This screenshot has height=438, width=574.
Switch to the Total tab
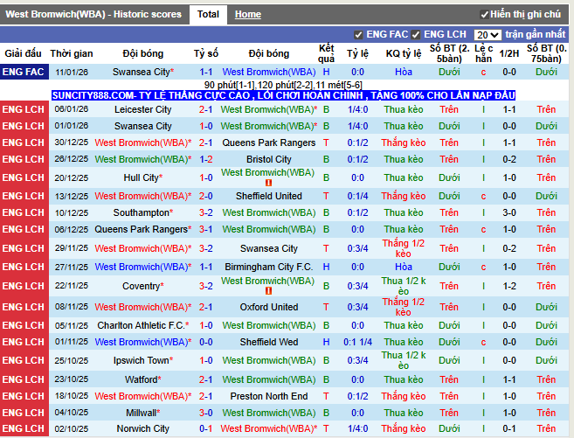(208, 15)
